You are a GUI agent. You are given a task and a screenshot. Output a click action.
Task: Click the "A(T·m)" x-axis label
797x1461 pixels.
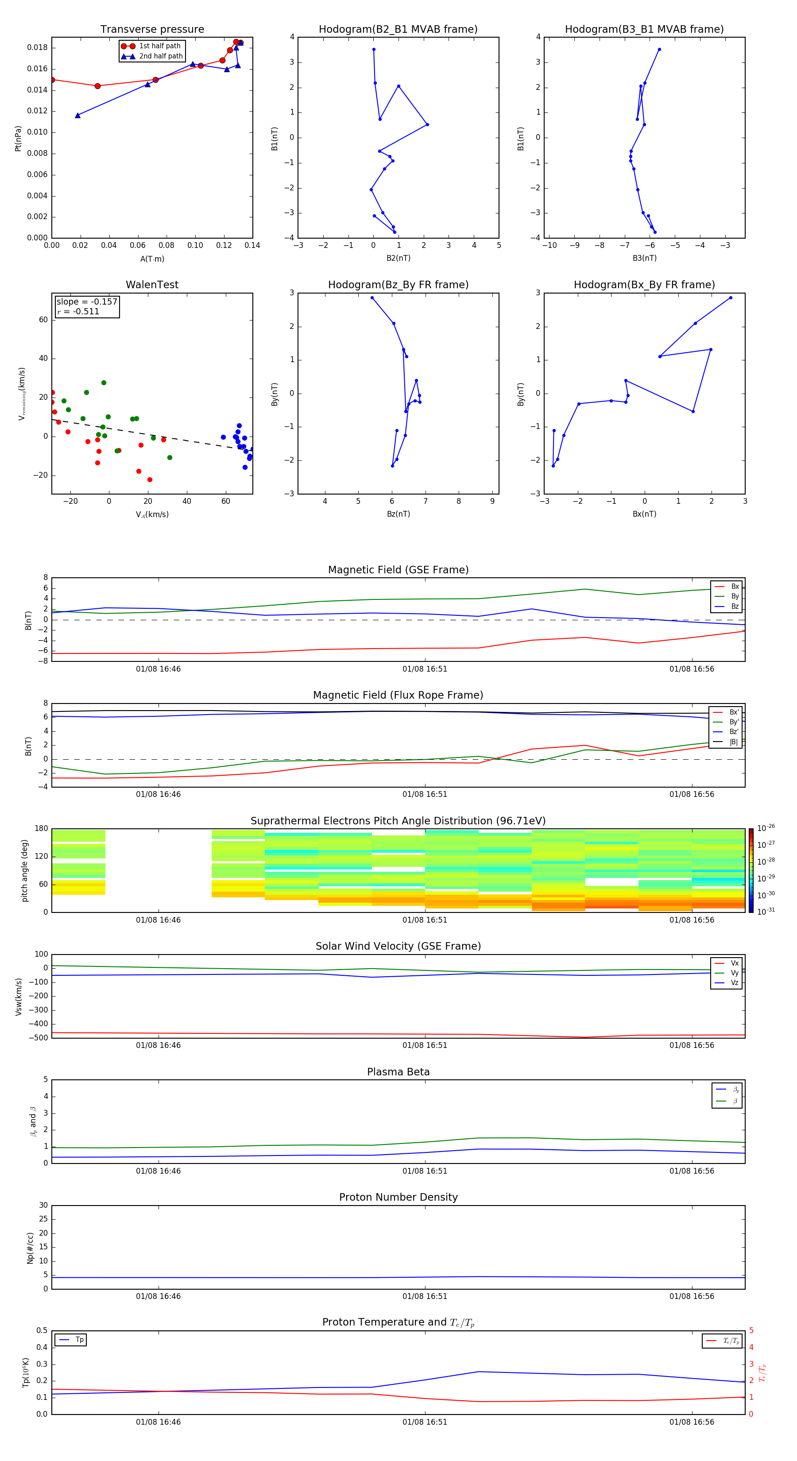(152, 259)
